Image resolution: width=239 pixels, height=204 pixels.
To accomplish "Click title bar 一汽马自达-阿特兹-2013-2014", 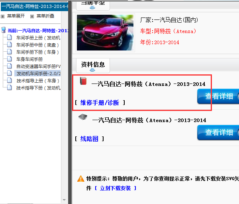I will click(34, 6).
